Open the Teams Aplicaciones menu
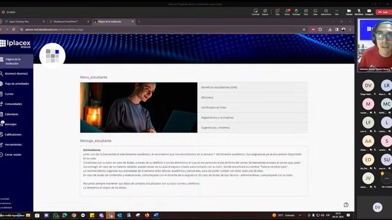This screenshot has width=392, height=220. point(326,12)
